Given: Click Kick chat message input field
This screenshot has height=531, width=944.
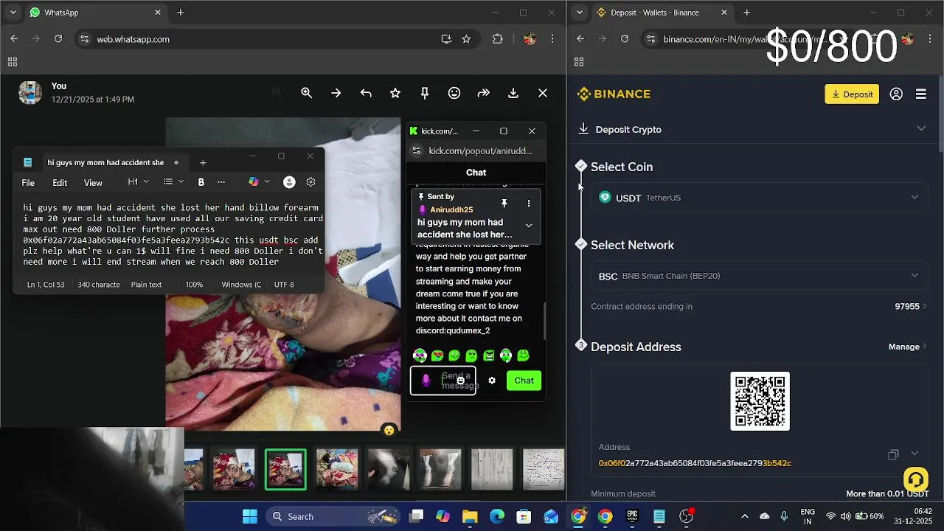Looking at the screenshot, I should pos(443,381).
